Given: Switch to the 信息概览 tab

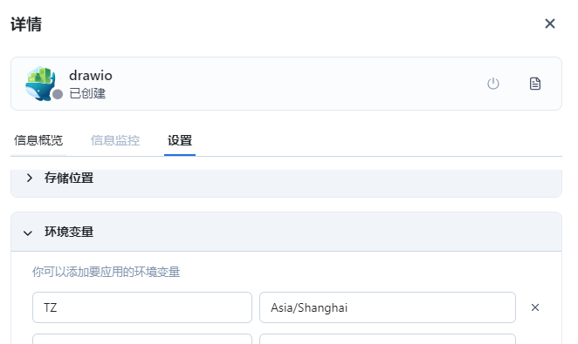Looking at the screenshot, I should coord(38,140).
